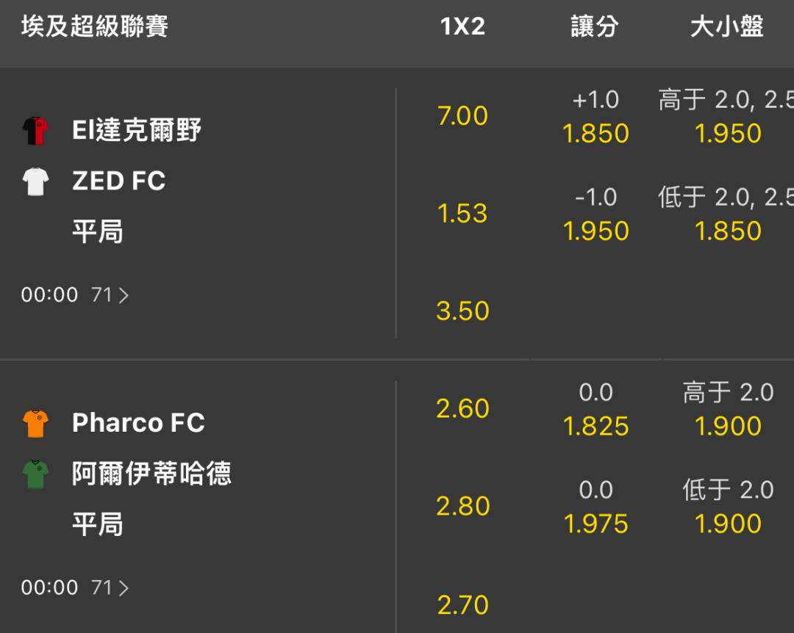Viewport: 794px width, 633px height.
Task: Expand the 71 markets chevron for Pharco FC match
Action: tap(124, 587)
